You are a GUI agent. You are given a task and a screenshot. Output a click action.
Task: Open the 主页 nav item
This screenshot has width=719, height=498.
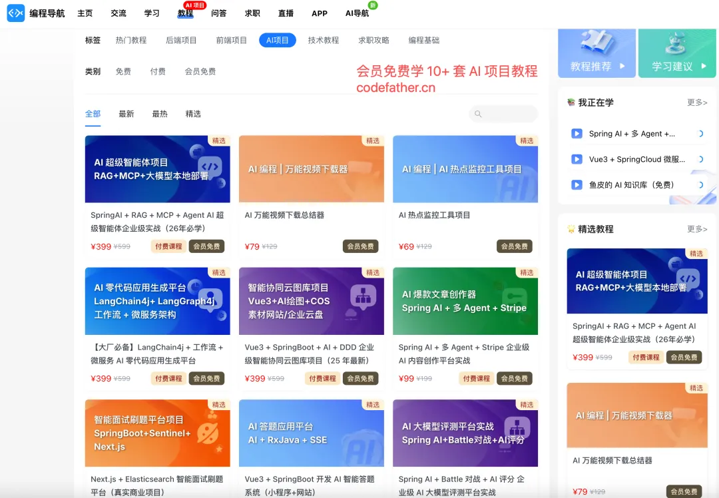click(85, 13)
